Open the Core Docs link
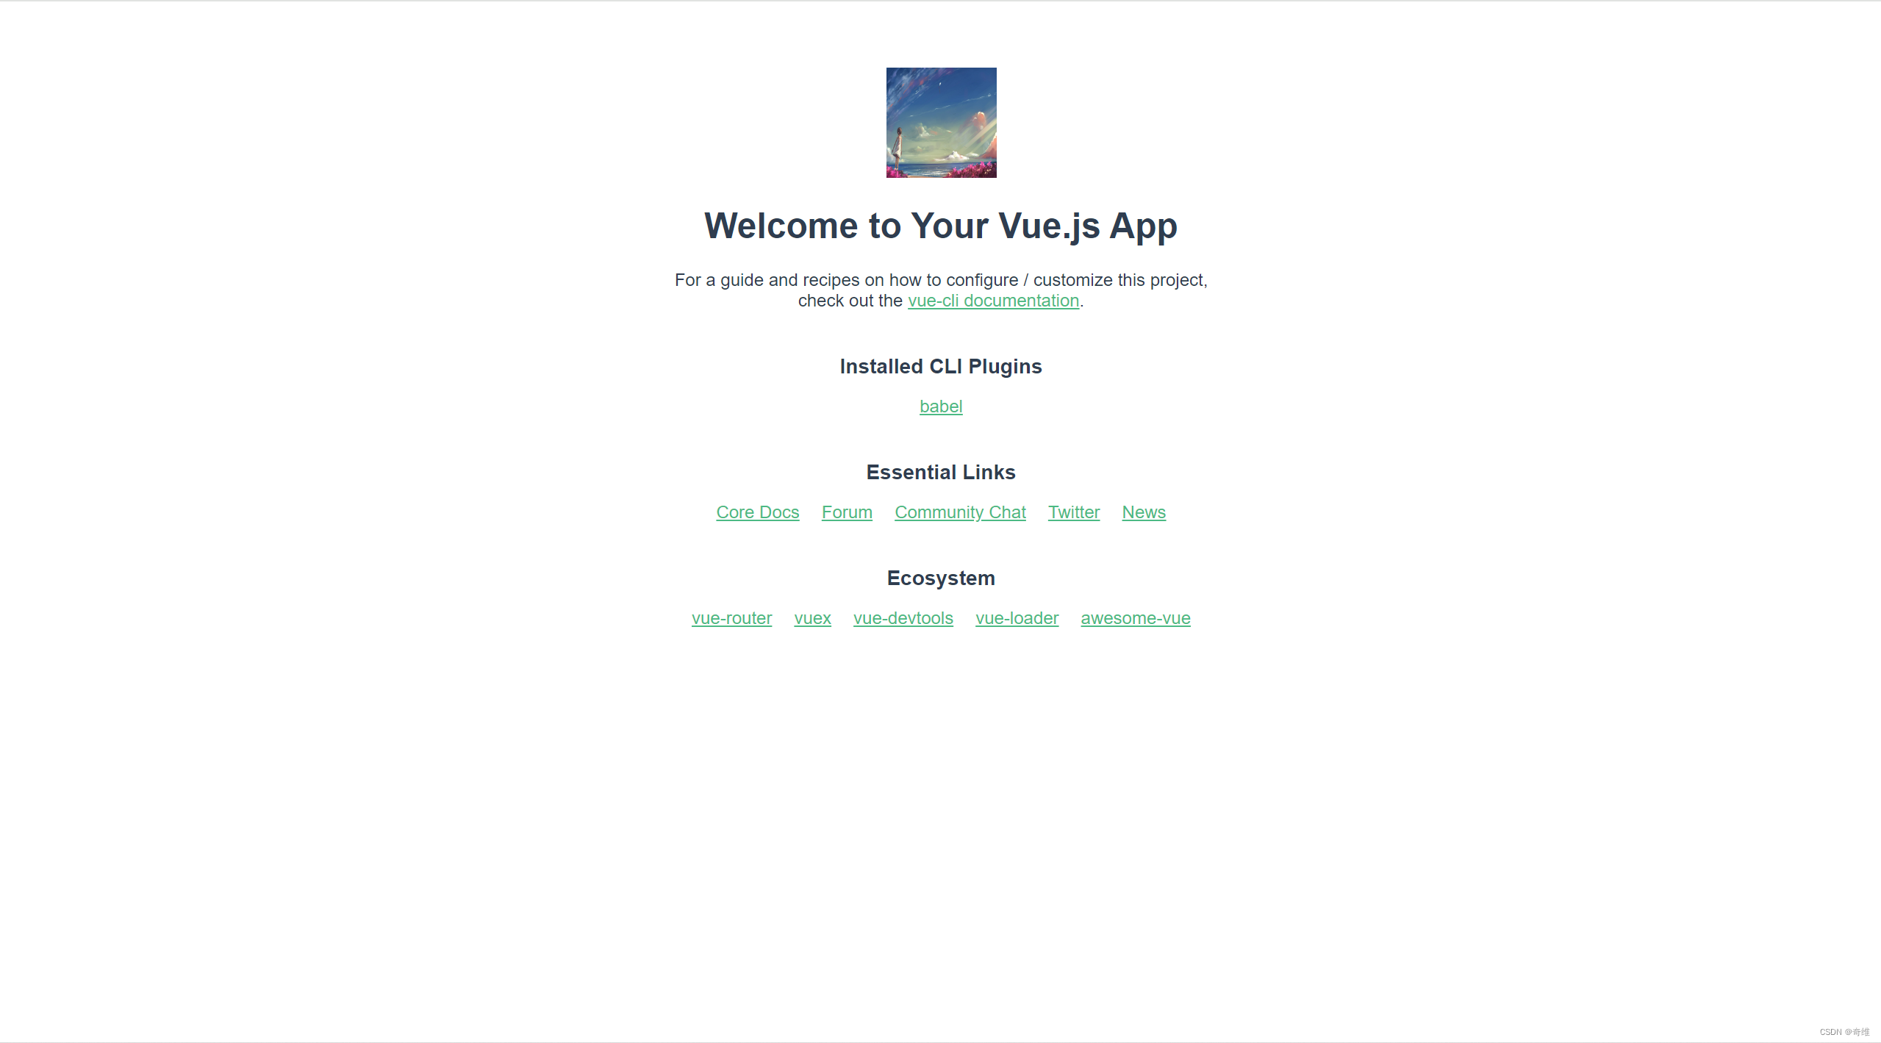The width and height of the screenshot is (1881, 1043). [756, 512]
